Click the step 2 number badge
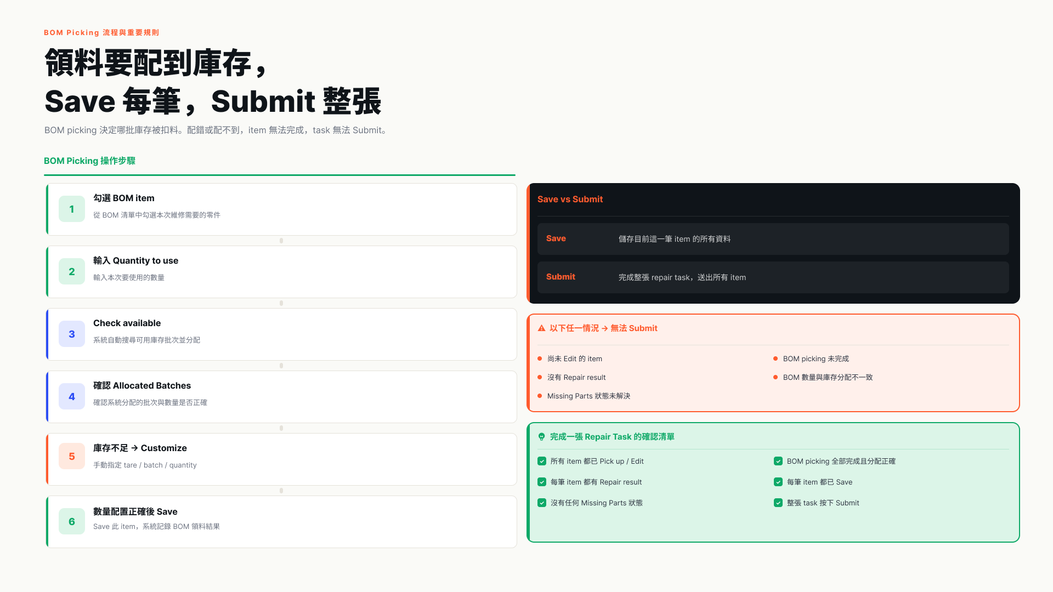Image resolution: width=1053 pixels, height=592 pixels. 72,271
